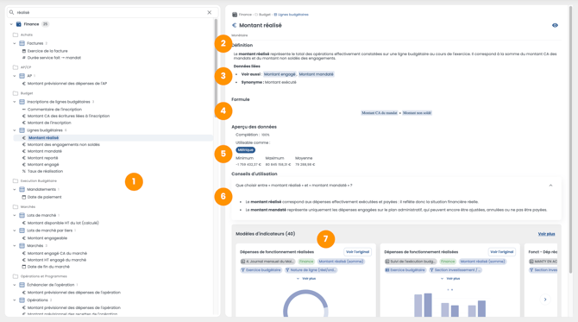Open the donut chart preview thumbnail
The width and height of the screenshot is (578, 322).
305,303
